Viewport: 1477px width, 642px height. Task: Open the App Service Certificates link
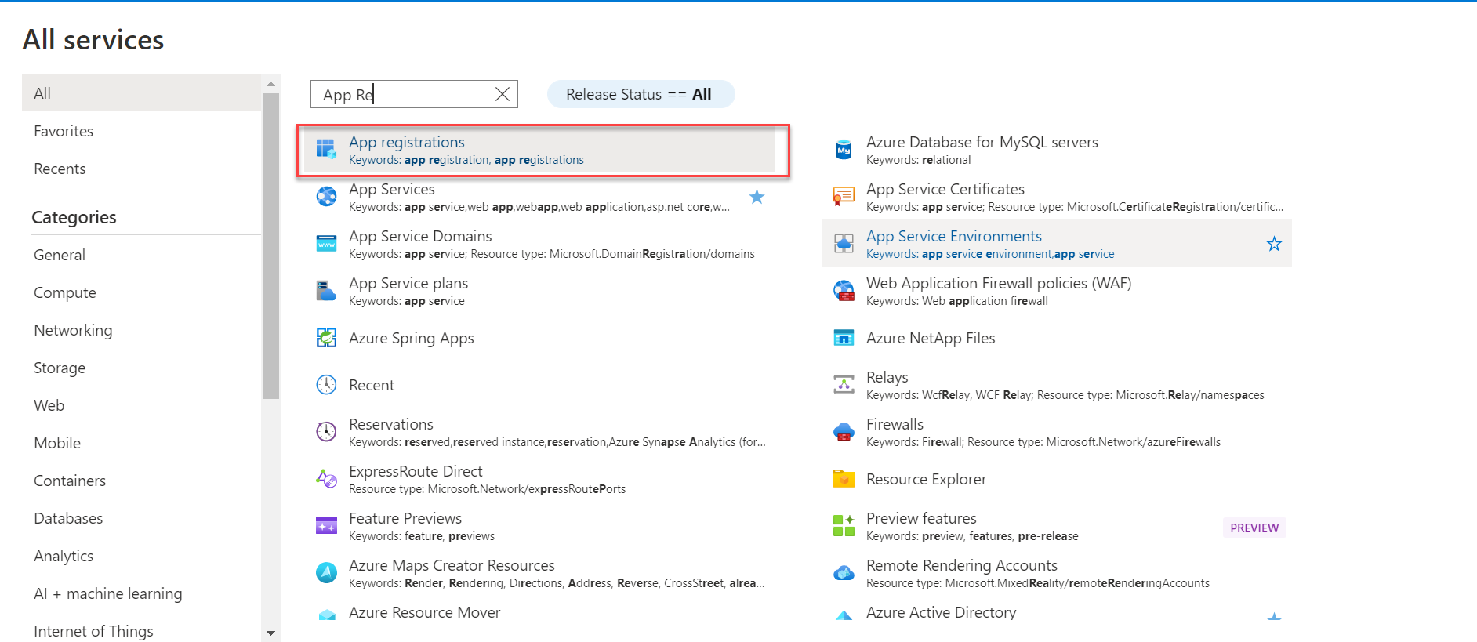(x=945, y=189)
